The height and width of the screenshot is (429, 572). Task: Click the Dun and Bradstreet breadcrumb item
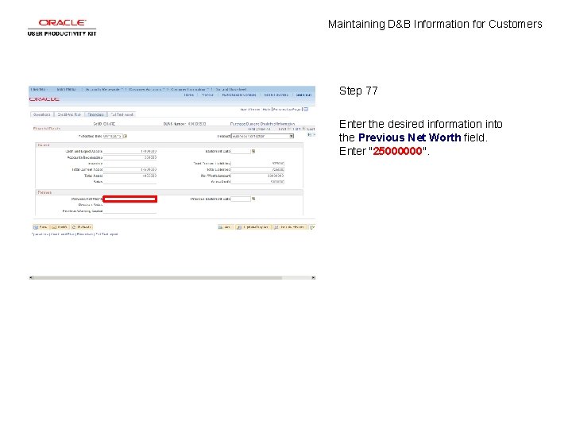[x=231, y=89]
